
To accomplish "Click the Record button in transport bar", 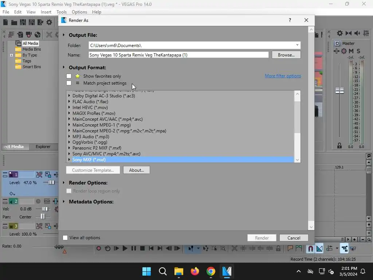I will pos(98,248).
